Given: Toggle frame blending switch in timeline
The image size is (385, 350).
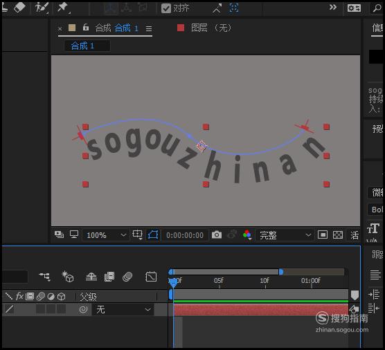Looking at the screenshot, I should pyautogui.click(x=109, y=277).
